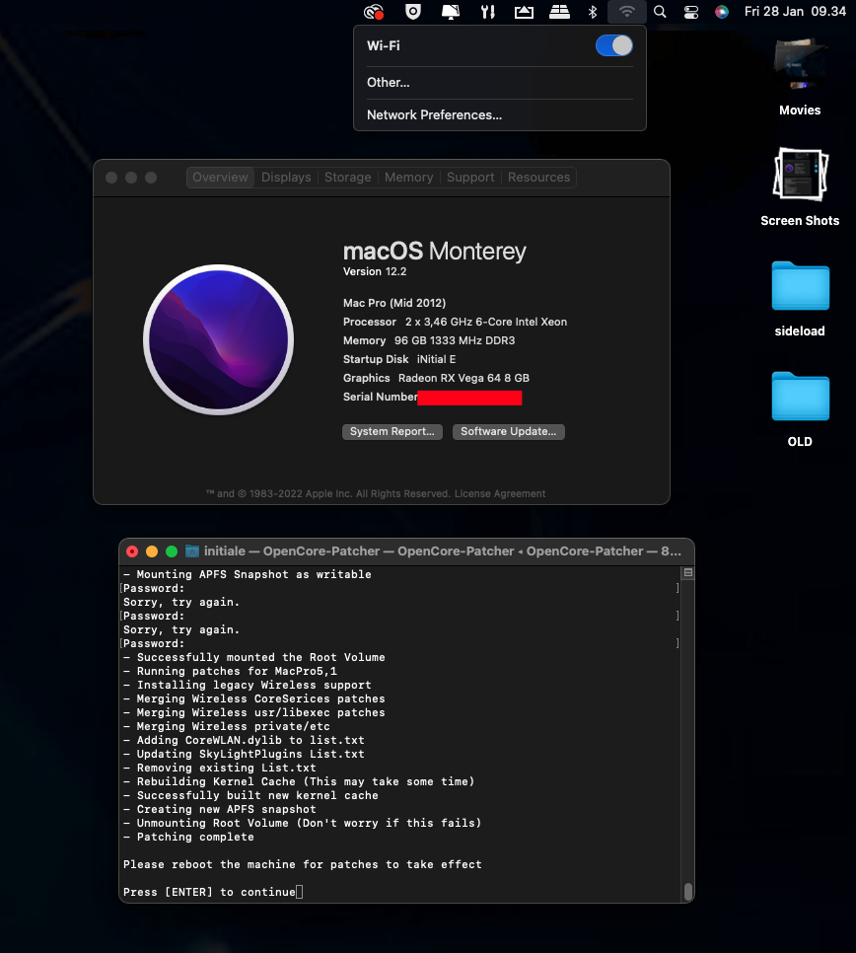
Task: Click 'Successfully mounted the Root Volume' line
Action: 254,657
